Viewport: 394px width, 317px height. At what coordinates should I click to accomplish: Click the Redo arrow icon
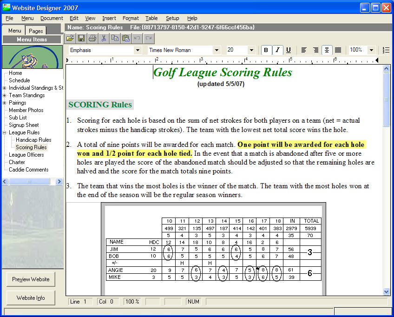(x=149, y=38)
